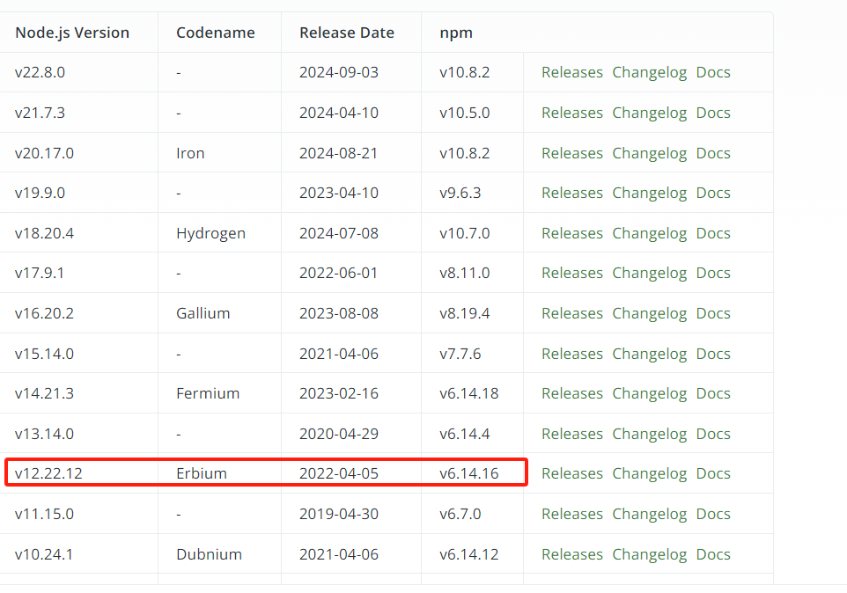Select release date 2022-04-05

pyautogui.click(x=339, y=473)
